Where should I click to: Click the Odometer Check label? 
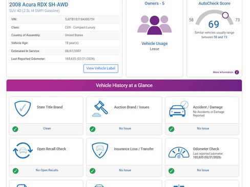(x=206, y=149)
